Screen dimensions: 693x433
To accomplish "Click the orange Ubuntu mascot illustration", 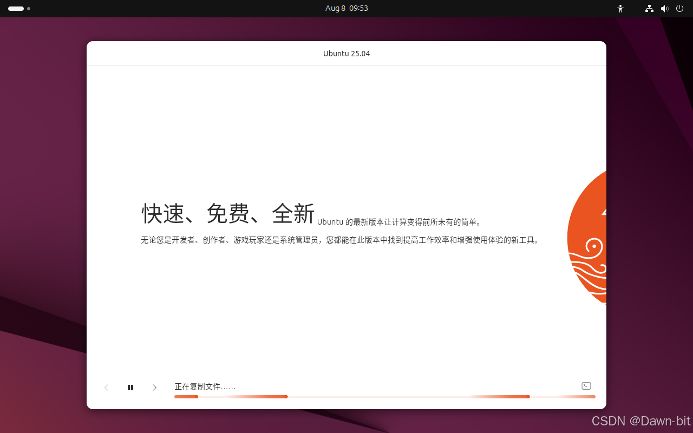I will click(x=587, y=237).
